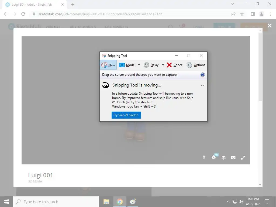
Task: Open the Chrome tab search chevron
Action: click(233, 4)
